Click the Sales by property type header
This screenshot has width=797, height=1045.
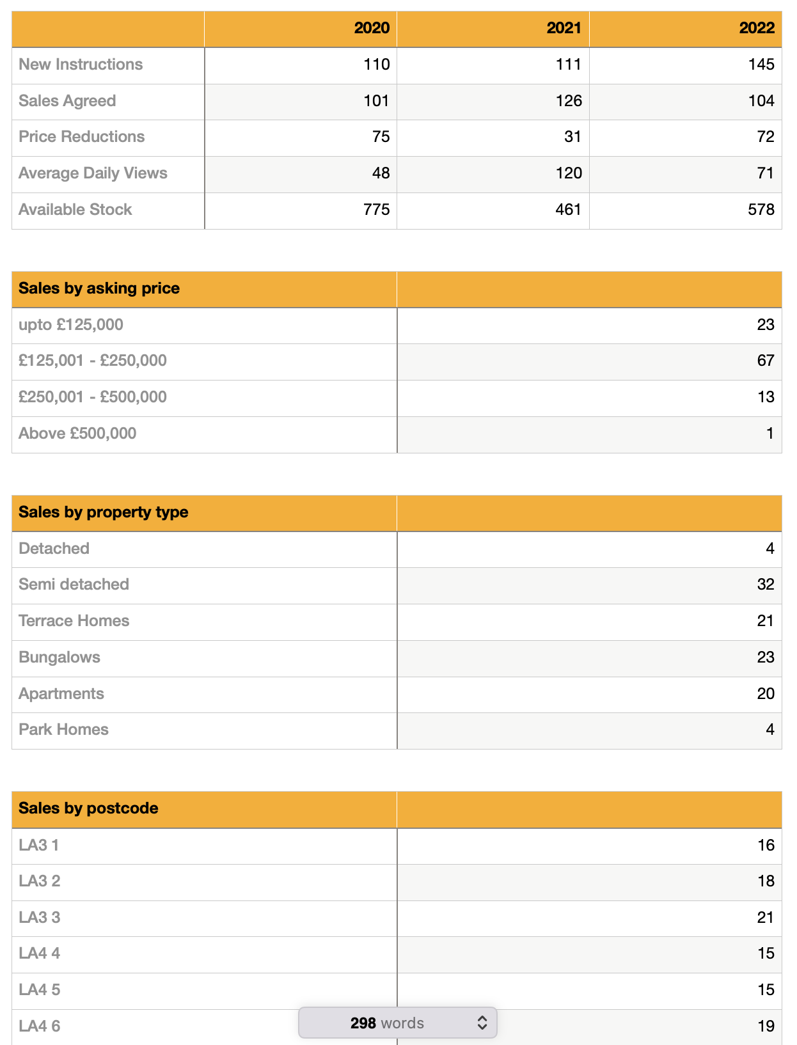point(104,512)
